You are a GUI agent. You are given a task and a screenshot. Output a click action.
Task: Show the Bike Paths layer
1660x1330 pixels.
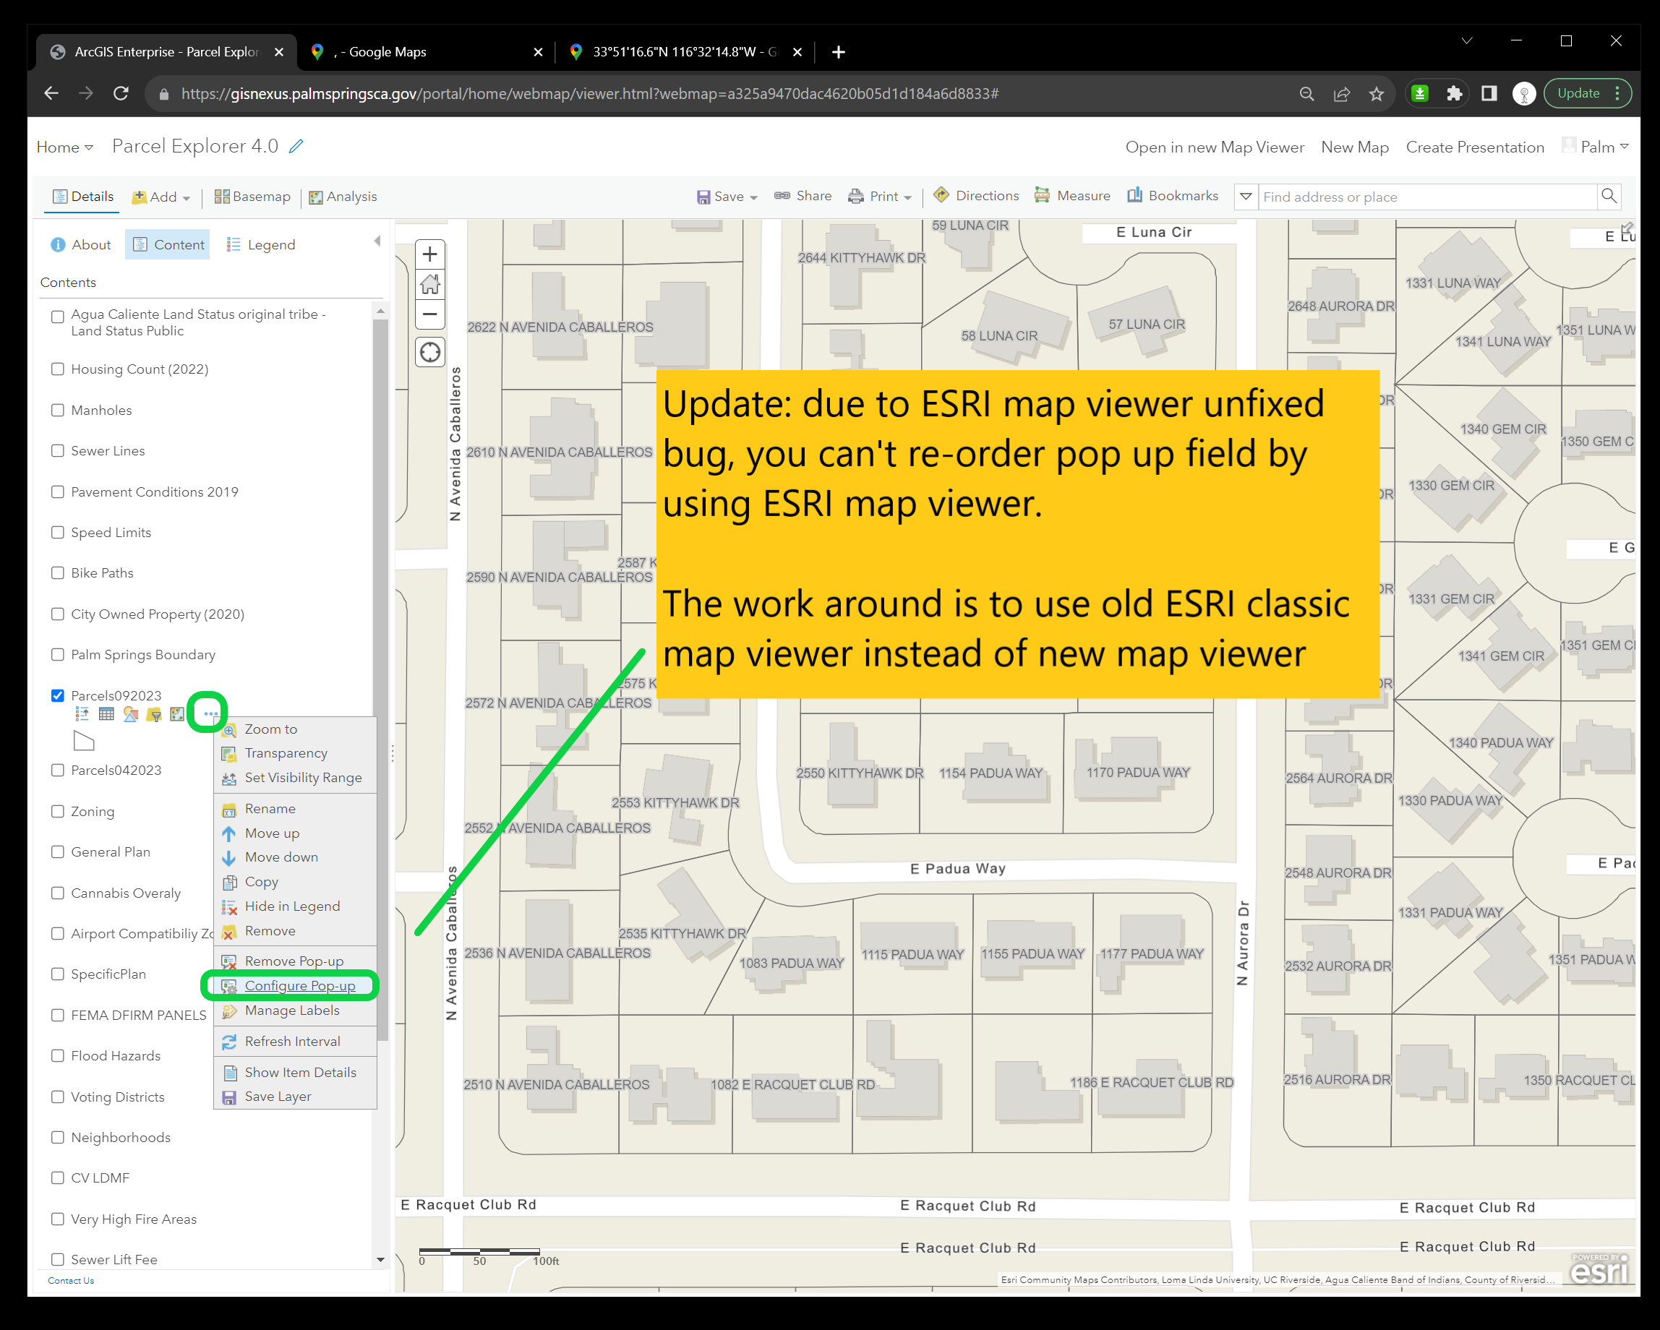pos(57,572)
